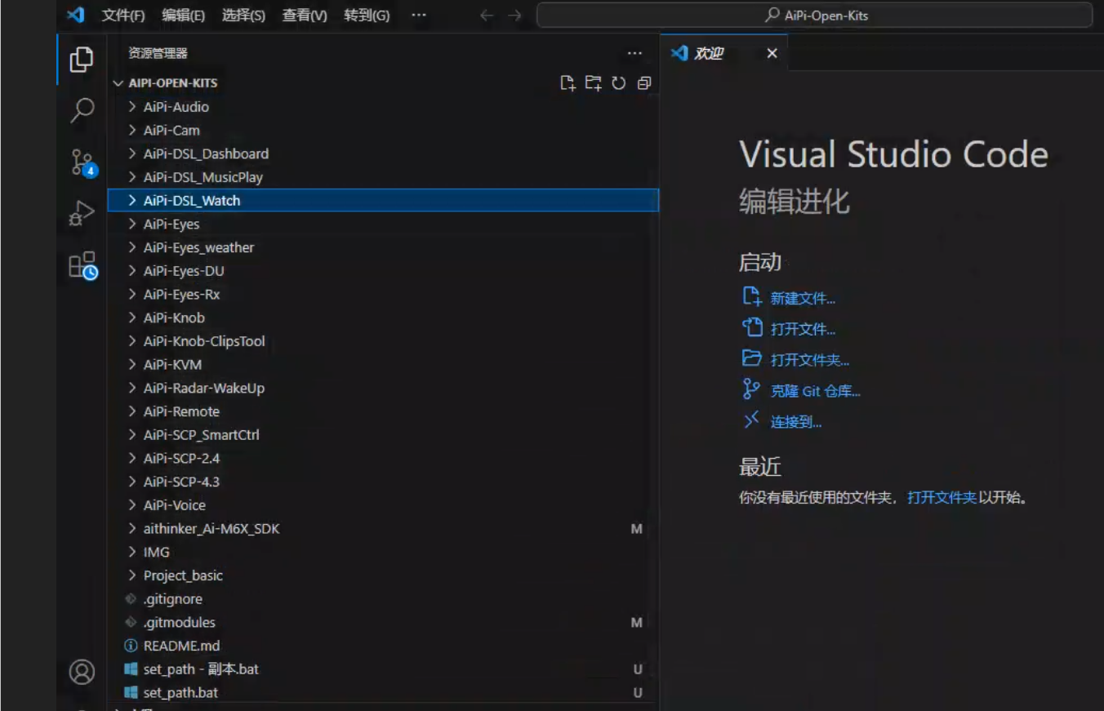Click the 打开文件 icon on welcome page
Image resolution: width=1104 pixels, height=711 pixels.
[x=751, y=327]
